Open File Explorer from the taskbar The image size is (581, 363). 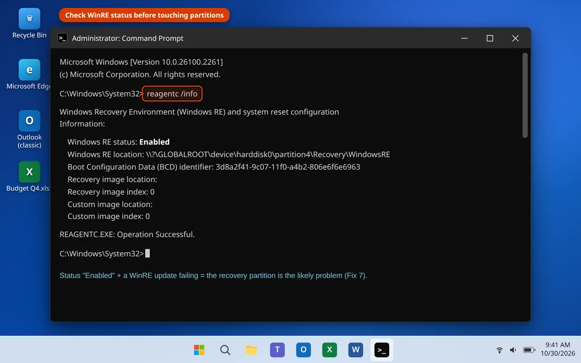click(x=251, y=349)
